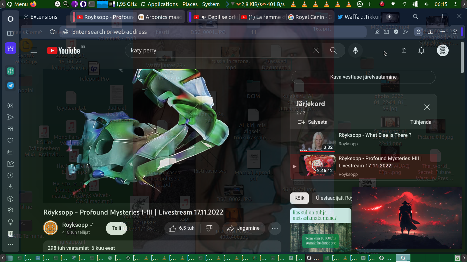Open the video more-actions three-dots menu

point(275,228)
